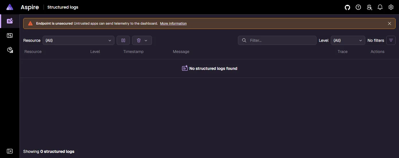Image resolution: width=399 pixels, height=158 pixels.
Task: Open the Level (All) dropdown
Action: (x=348, y=40)
